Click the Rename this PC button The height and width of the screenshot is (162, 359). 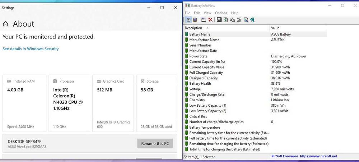[155, 143]
